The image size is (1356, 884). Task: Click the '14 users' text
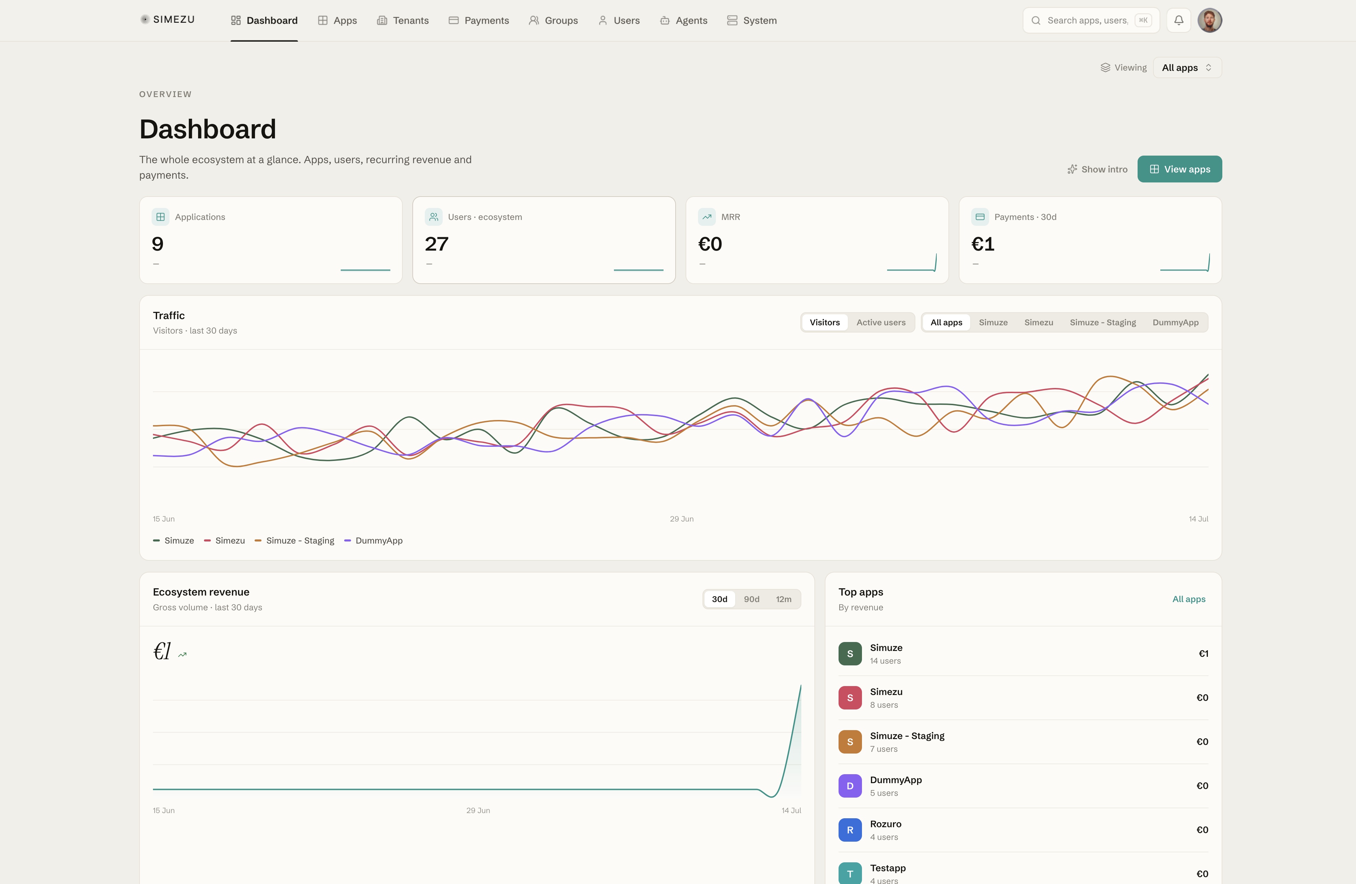pyautogui.click(x=885, y=661)
